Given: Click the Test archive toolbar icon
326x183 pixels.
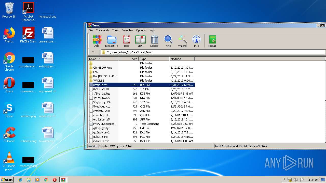Looking at the screenshot, I should (x=126, y=41).
